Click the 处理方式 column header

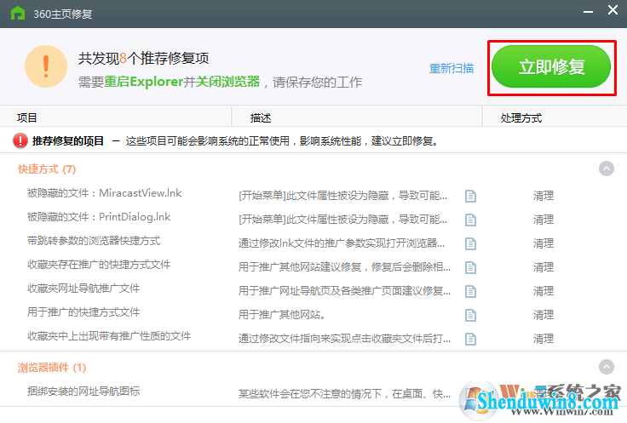521,117
